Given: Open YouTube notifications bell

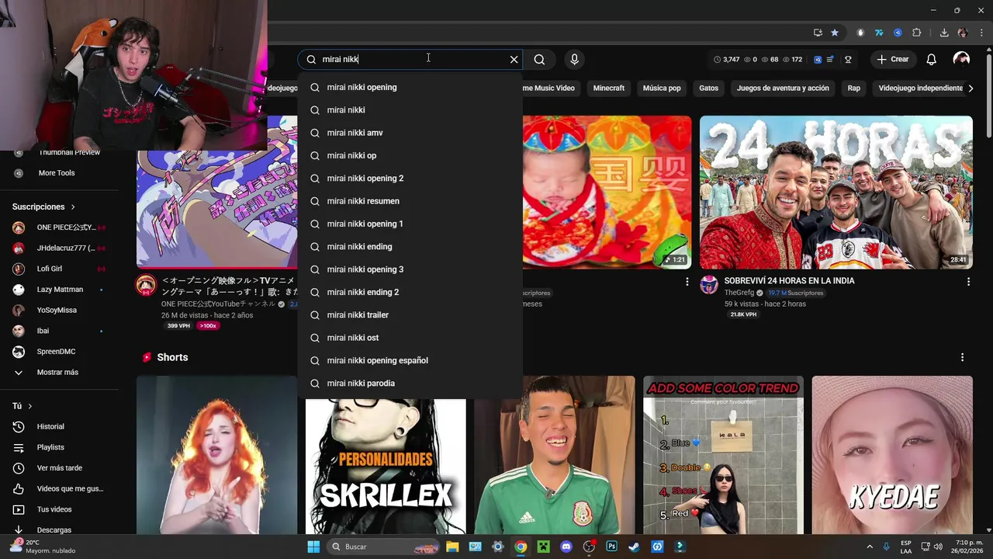Looking at the screenshot, I should coord(931,59).
